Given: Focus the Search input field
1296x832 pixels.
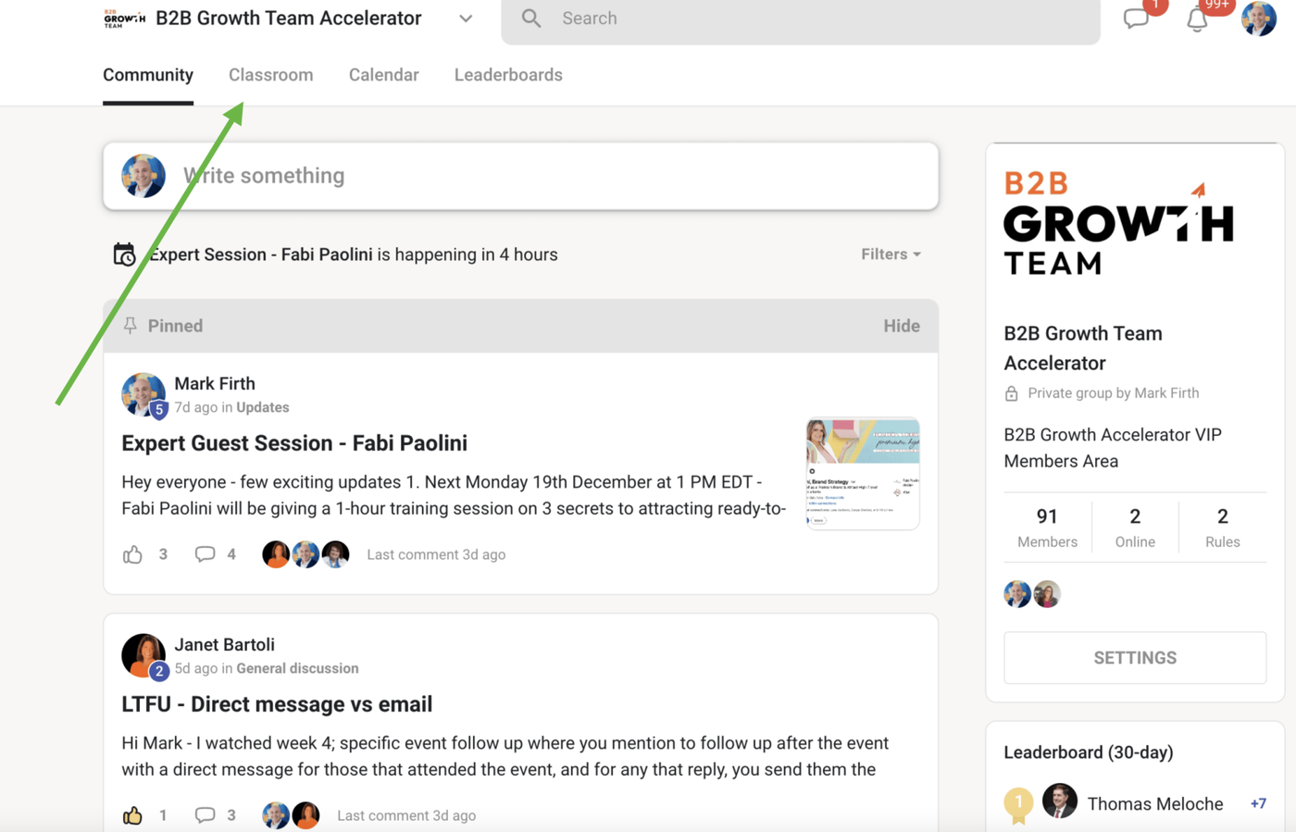Looking at the screenshot, I should pos(801,19).
